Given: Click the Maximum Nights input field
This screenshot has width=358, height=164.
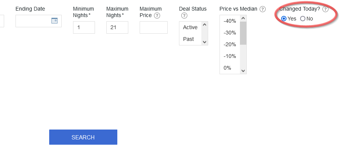Looking at the screenshot, I should click(117, 27).
